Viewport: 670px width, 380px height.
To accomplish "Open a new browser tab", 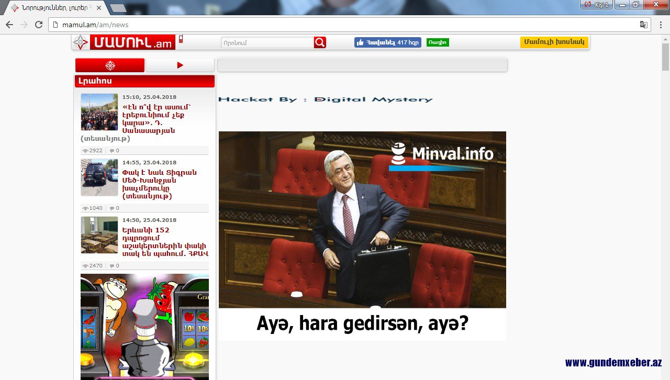I will click(118, 8).
